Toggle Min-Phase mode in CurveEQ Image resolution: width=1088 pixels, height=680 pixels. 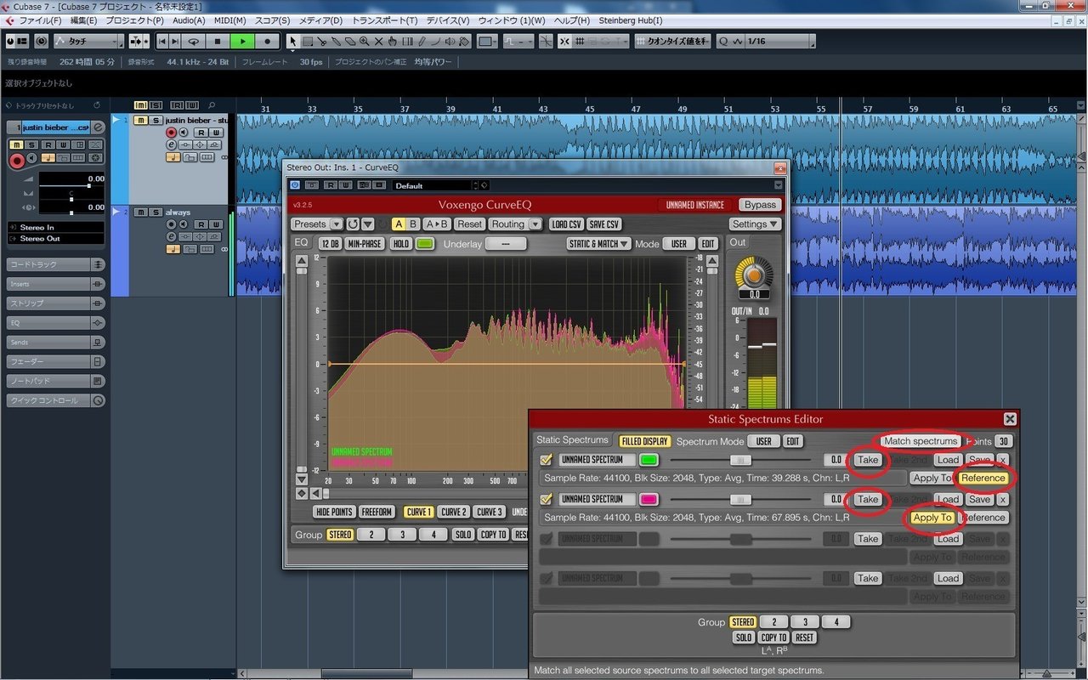pyautogui.click(x=364, y=243)
